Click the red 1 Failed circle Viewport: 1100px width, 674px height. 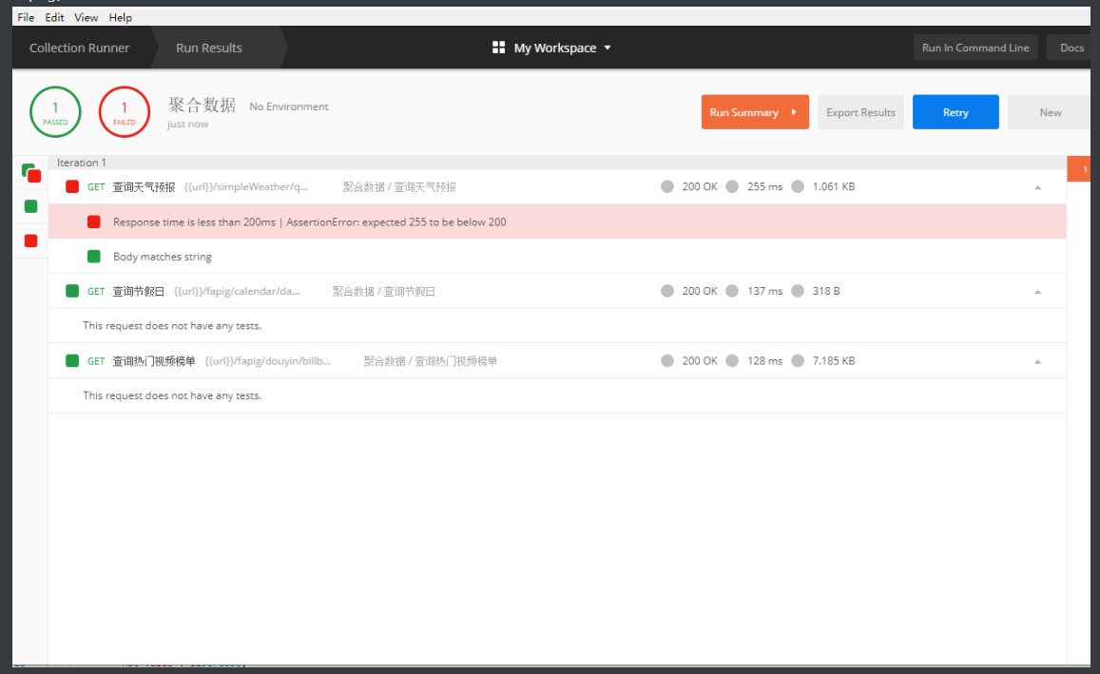[x=125, y=111]
